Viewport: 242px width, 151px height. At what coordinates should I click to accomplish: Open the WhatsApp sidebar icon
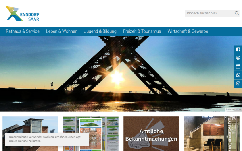pos(238,75)
